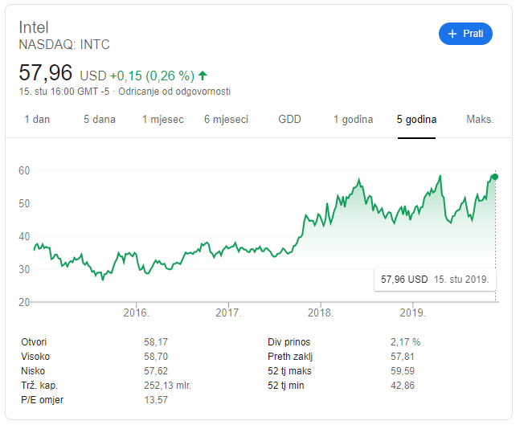This screenshot has width=528, height=433.
Task: Click the 52 tj min label
Action: pyautogui.click(x=286, y=386)
